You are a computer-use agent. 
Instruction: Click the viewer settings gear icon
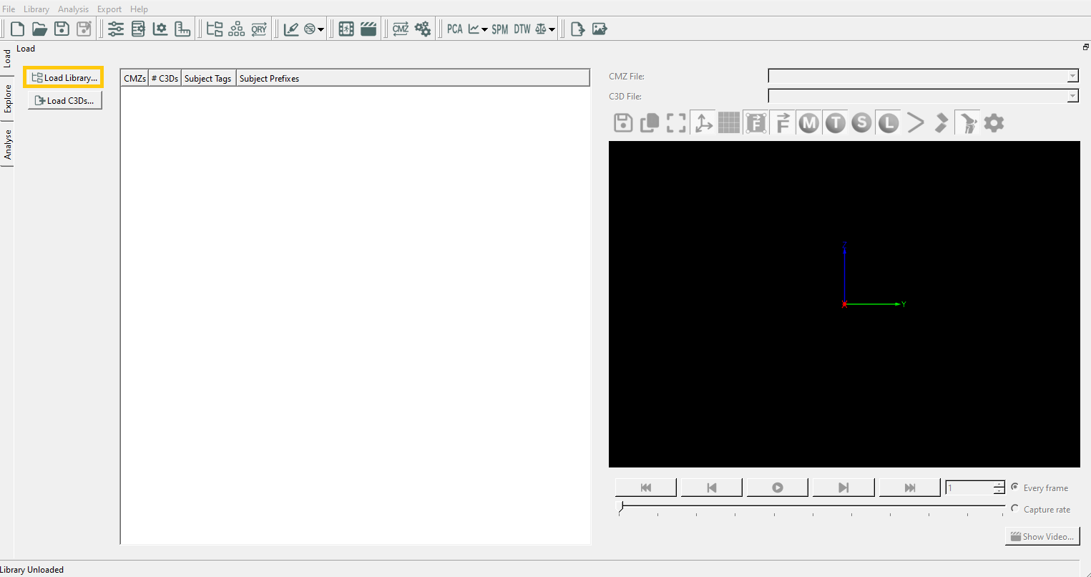994,123
